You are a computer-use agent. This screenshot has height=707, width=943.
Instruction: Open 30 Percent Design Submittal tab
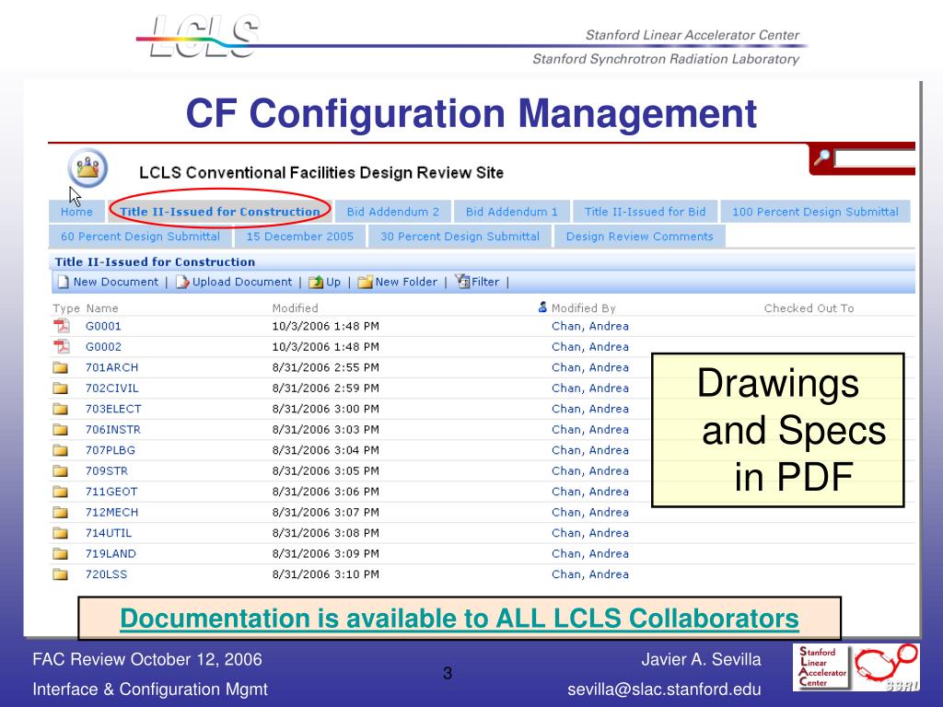(x=460, y=237)
